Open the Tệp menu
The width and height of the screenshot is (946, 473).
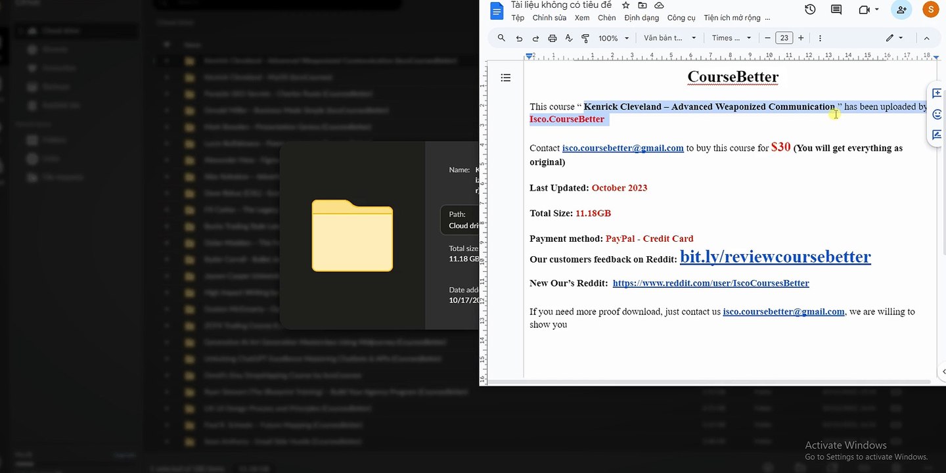click(x=518, y=18)
